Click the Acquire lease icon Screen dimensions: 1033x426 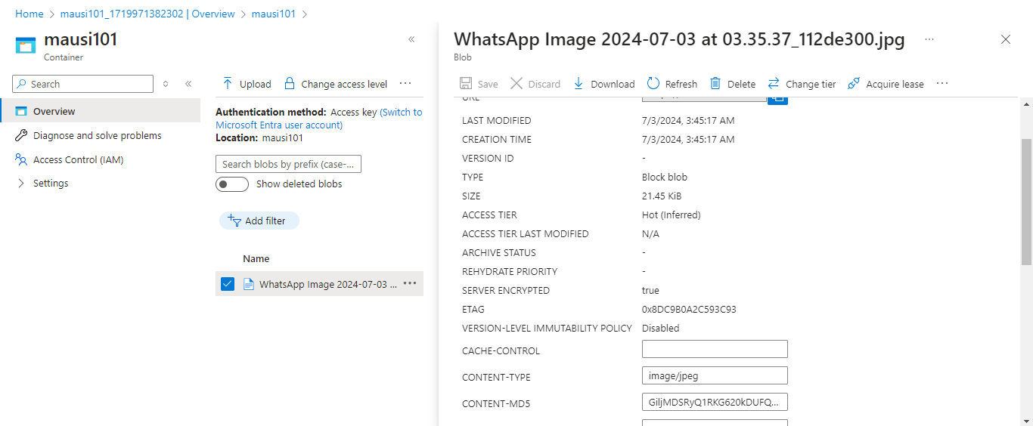(x=854, y=84)
